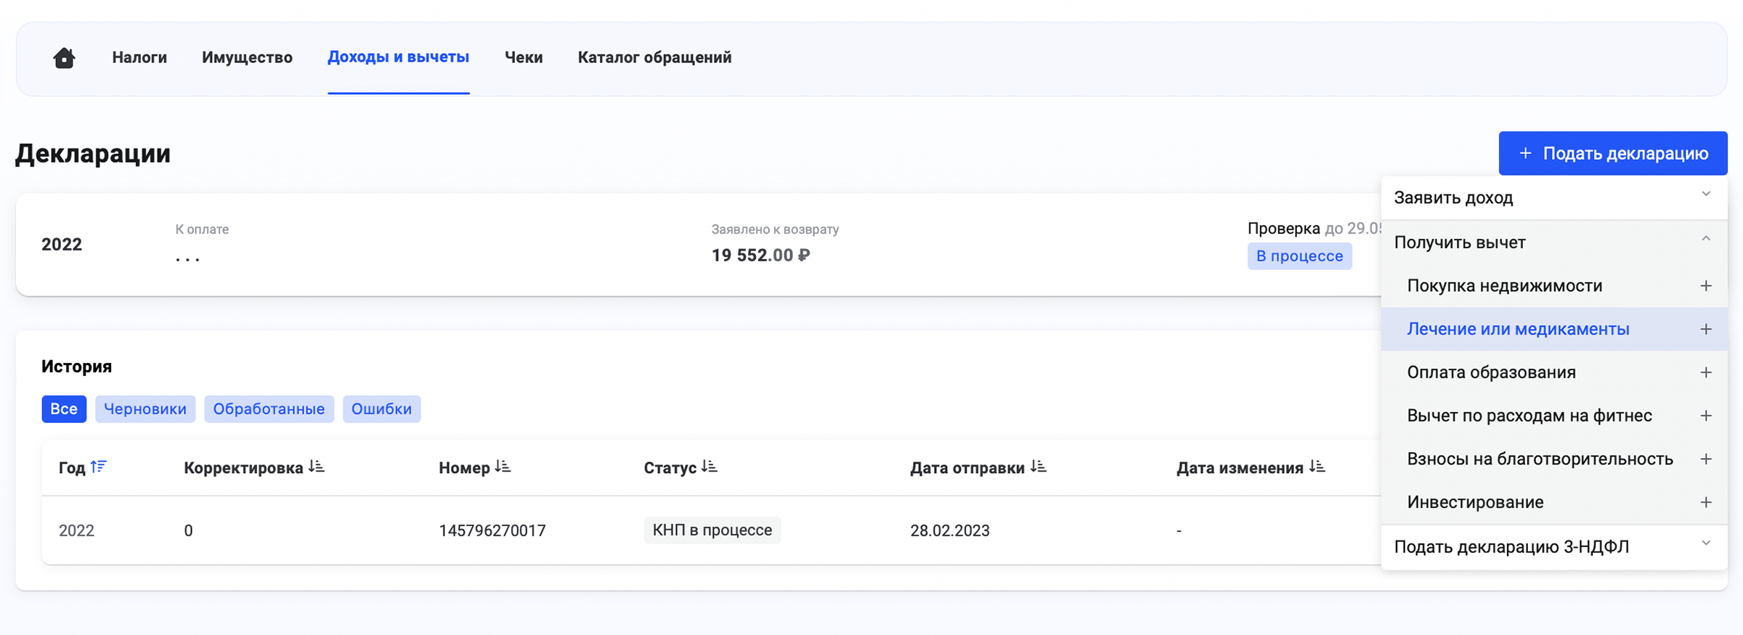Screen dimensions: 1743x635
Task: Choose Оплата образования menu item
Action: point(1554,372)
